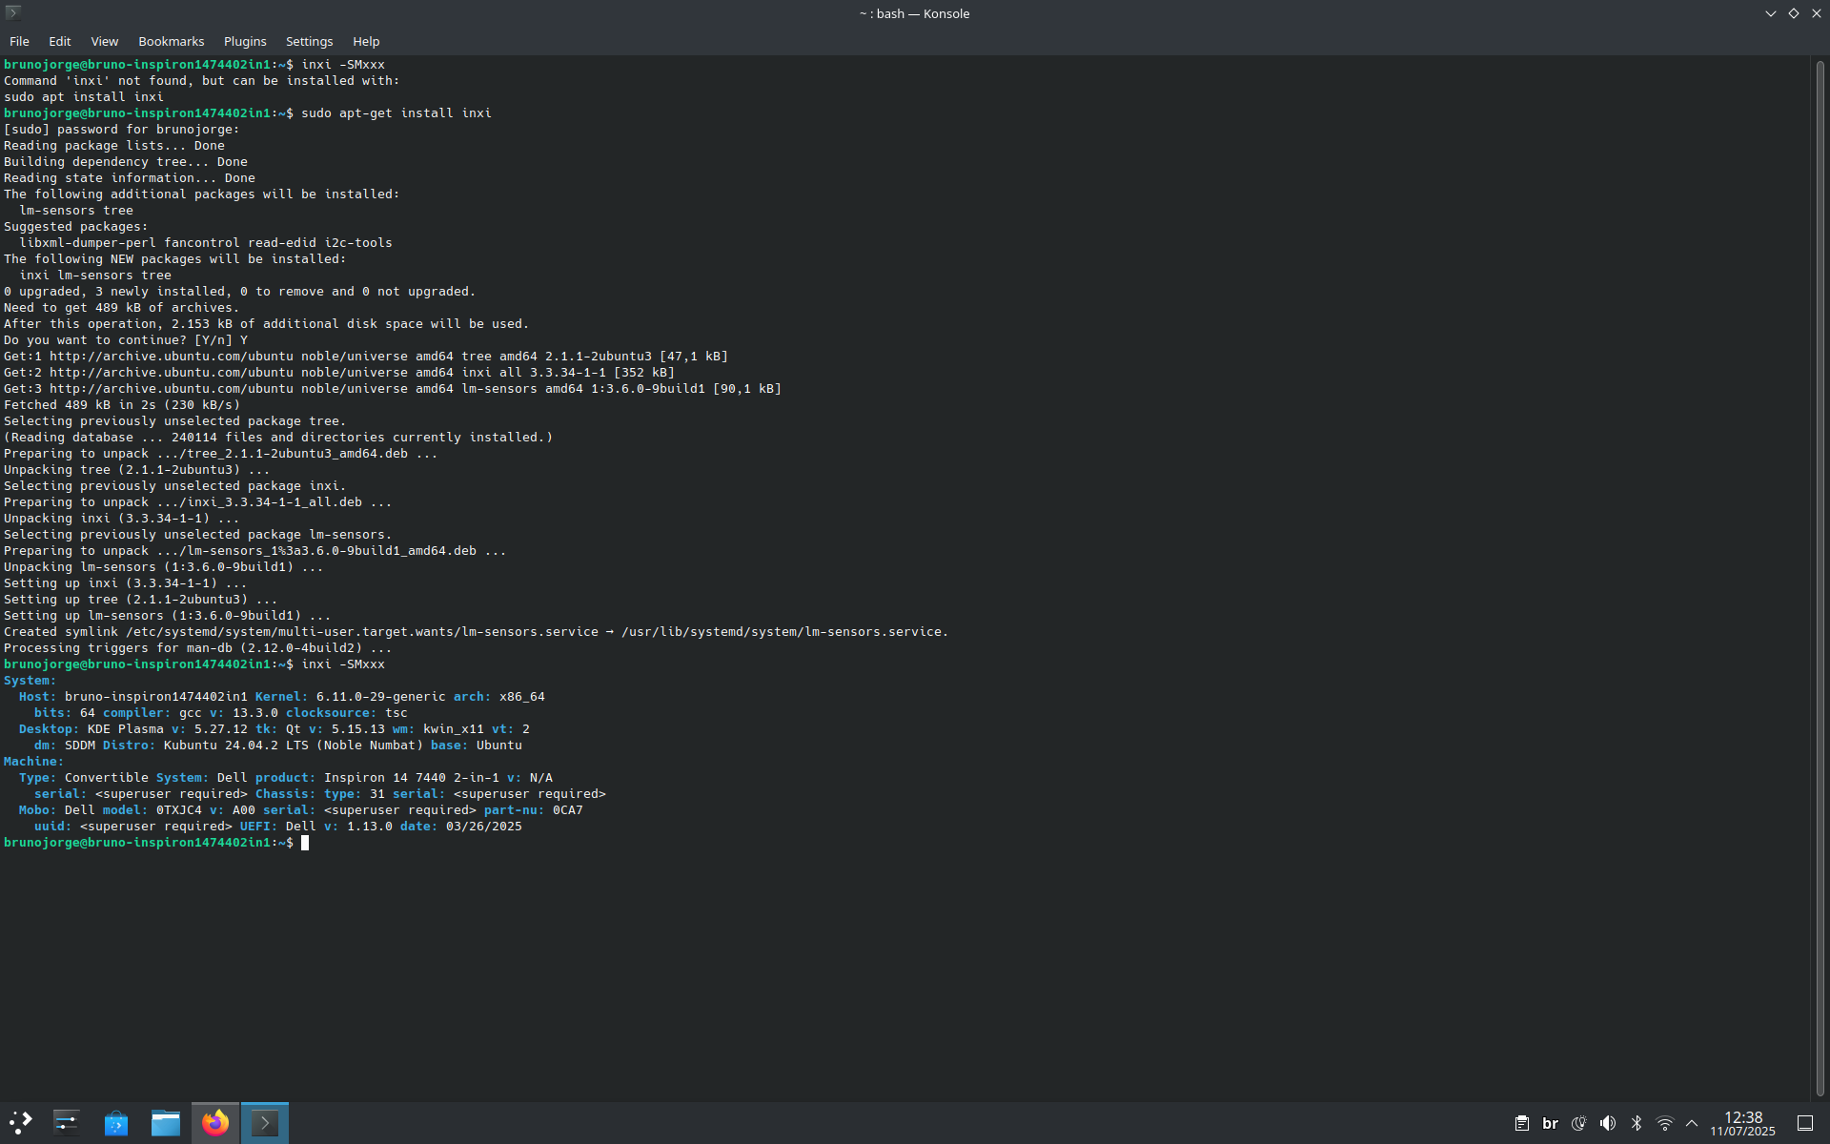Open Discover software store from taskbar
1830x1144 pixels.
116,1122
